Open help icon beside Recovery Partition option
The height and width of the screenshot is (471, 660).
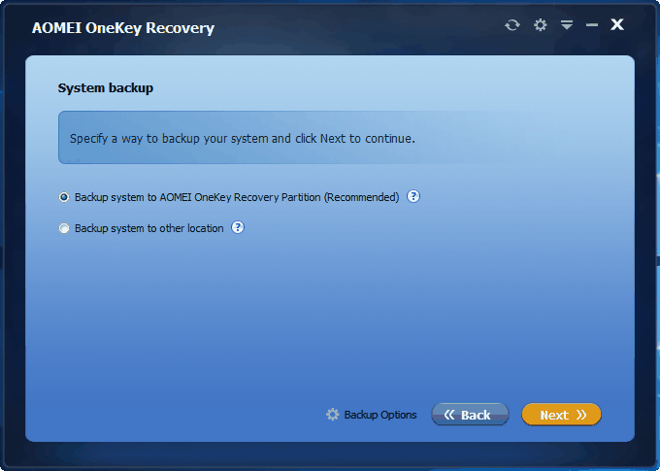[413, 196]
